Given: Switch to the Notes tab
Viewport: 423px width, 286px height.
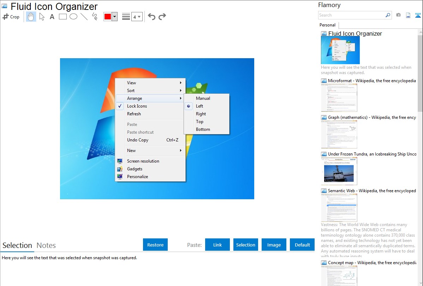Looking at the screenshot, I should coord(46,245).
